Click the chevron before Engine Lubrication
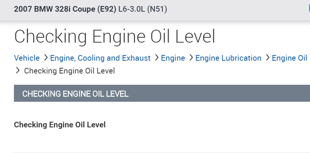Screen dimensions: 310x153 pyautogui.click(x=191, y=58)
